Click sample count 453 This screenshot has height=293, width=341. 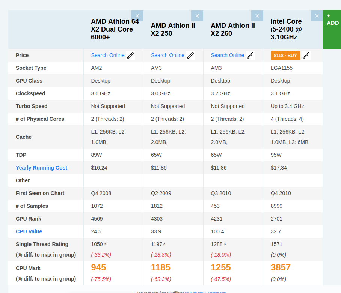(215, 206)
